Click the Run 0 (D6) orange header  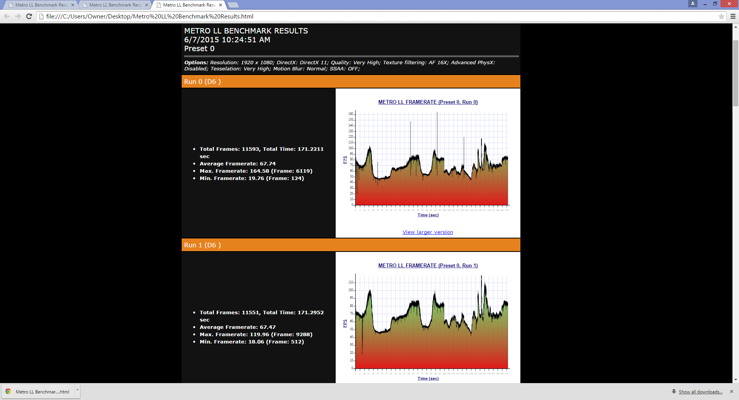tap(351, 82)
